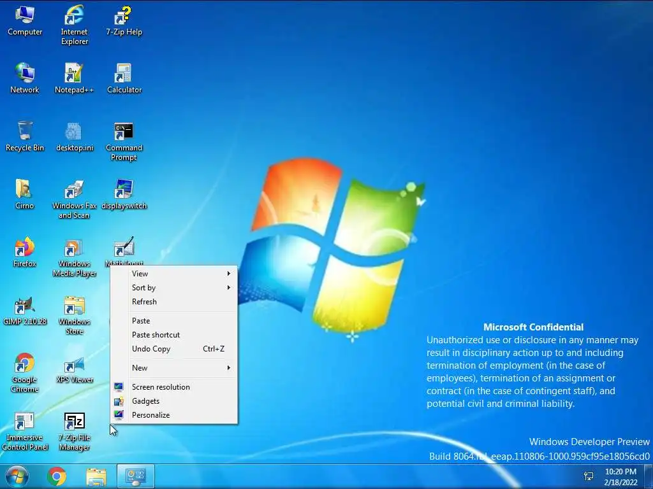Image resolution: width=653 pixels, height=489 pixels.
Task: Select the Math Input shortcut icon
Action: [x=124, y=251]
